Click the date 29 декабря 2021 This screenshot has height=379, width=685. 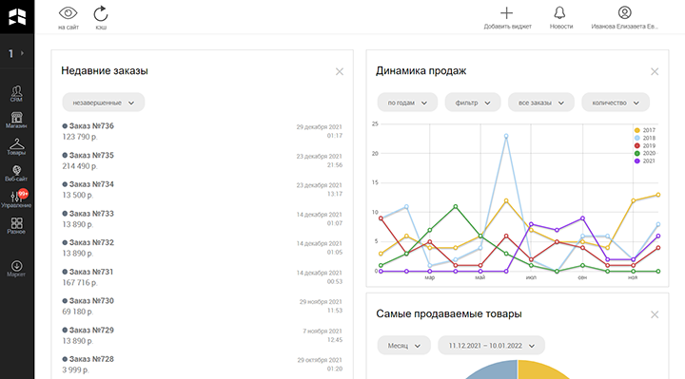tap(320, 127)
